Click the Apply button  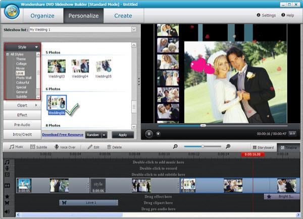pos(123,135)
